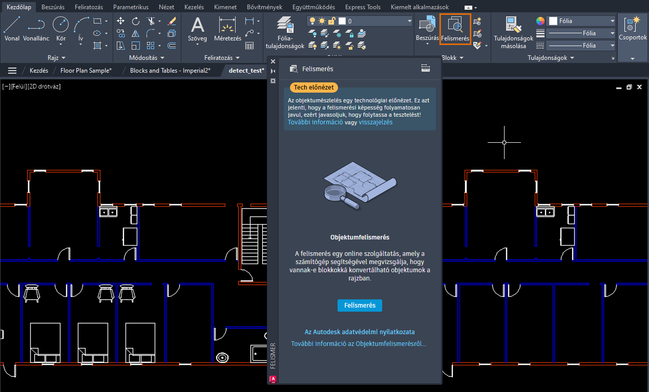The image size is (649, 392).
Task: Toggle the layer freeze sun icon
Action: point(322,21)
